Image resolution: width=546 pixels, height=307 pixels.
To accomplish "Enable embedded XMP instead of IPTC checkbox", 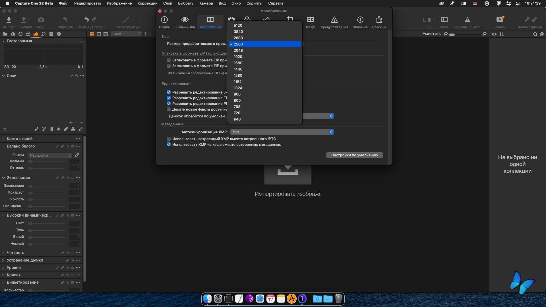I will pyautogui.click(x=169, y=139).
